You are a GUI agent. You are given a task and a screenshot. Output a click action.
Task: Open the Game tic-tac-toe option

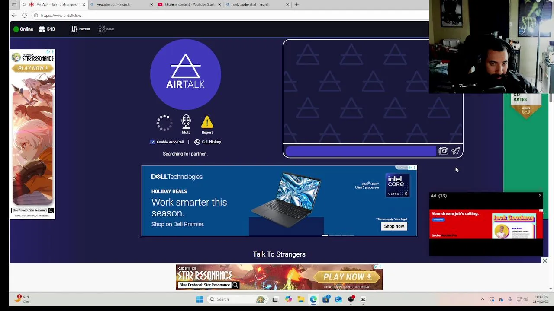(x=106, y=29)
